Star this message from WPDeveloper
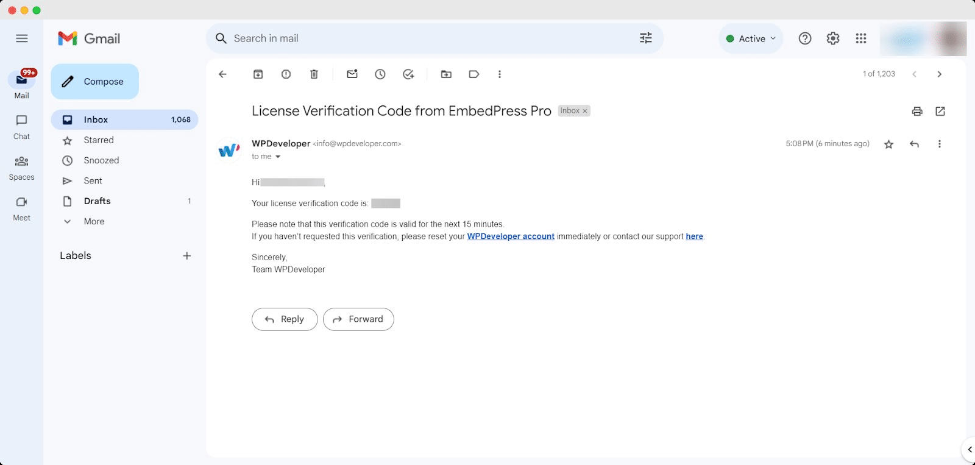Viewport: 975px width, 465px height. 889,144
